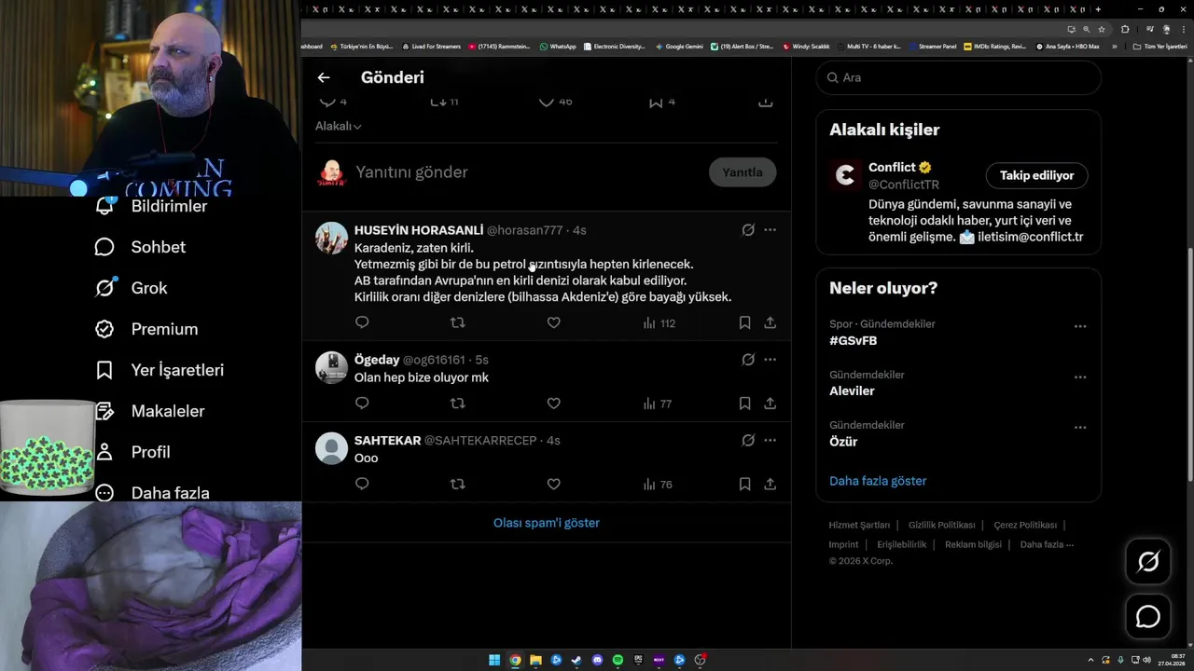The image size is (1194, 671).
Task: Bookmark HUSEYİN HORASANLİ's post
Action: [x=744, y=322]
